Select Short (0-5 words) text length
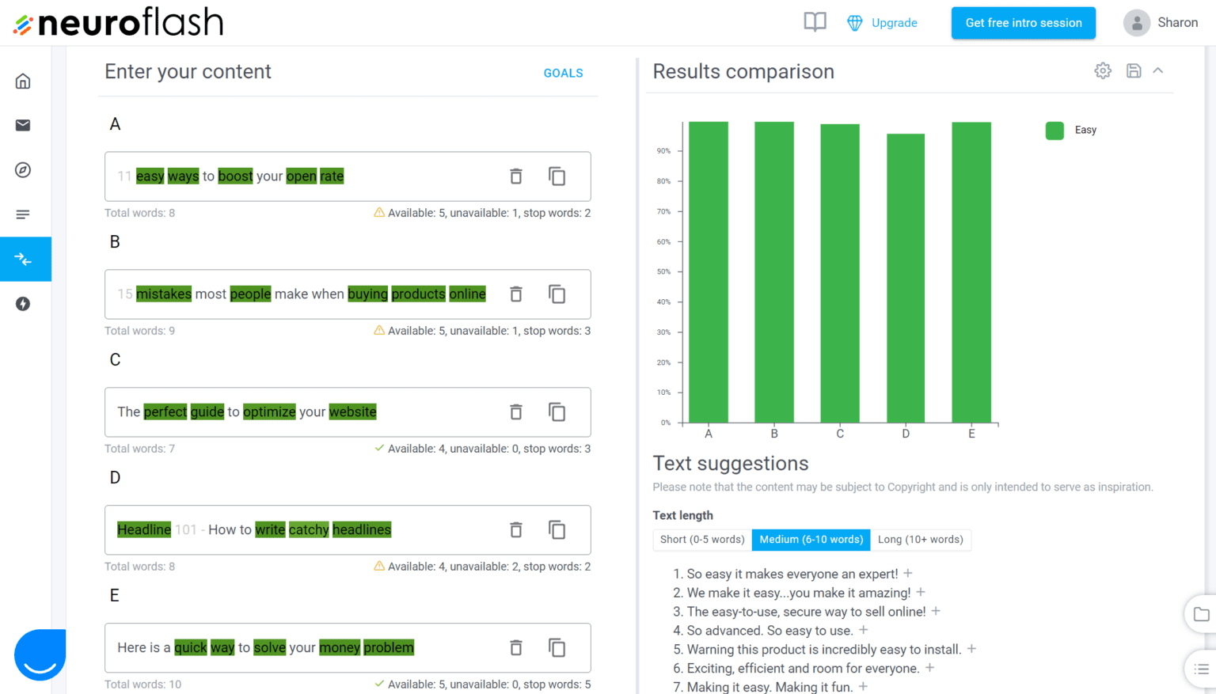The width and height of the screenshot is (1216, 694). point(702,540)
